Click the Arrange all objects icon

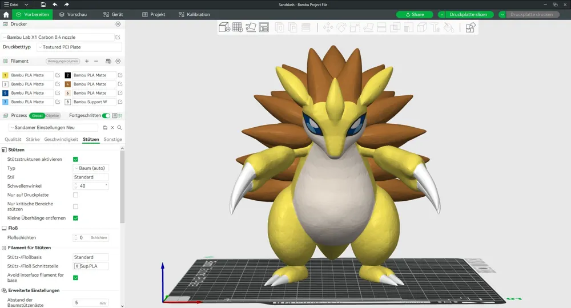(264, 27)
